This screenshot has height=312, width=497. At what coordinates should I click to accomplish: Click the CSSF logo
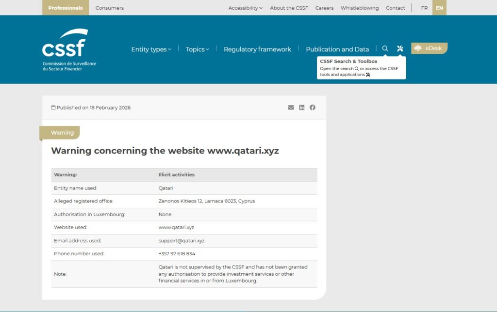[x=69, y=50]
